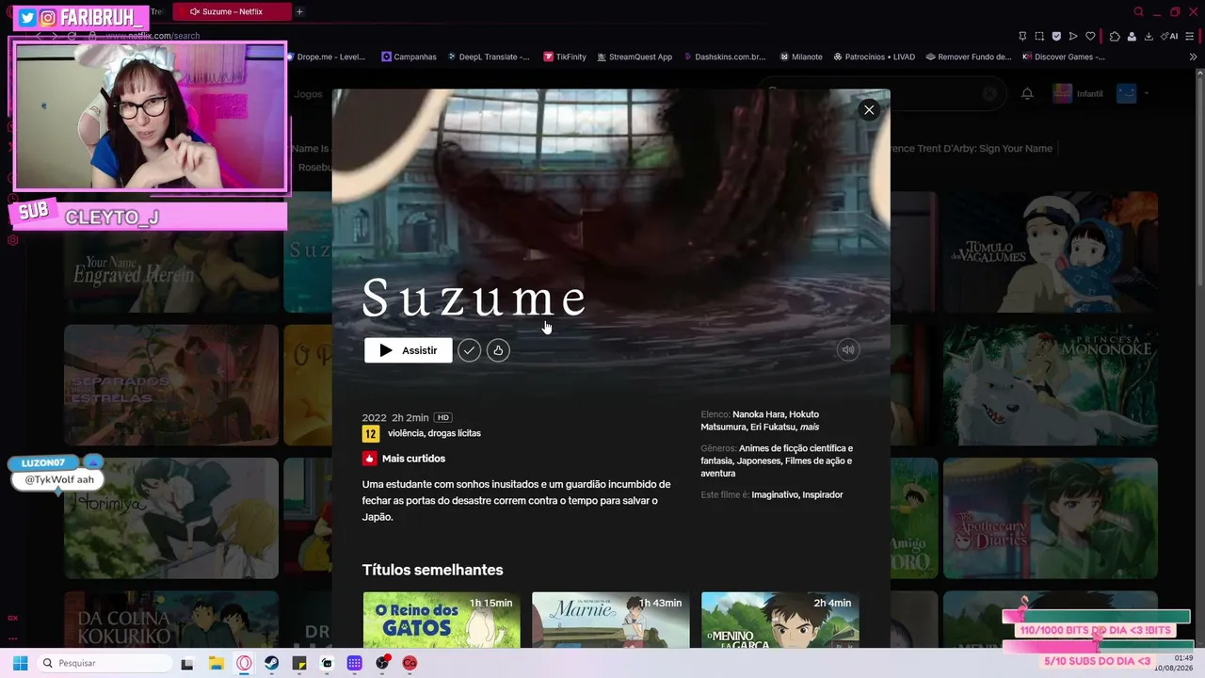Click the send-arrow icon in the browser toolbar

pyautogui.click(x=1073, y=36)
